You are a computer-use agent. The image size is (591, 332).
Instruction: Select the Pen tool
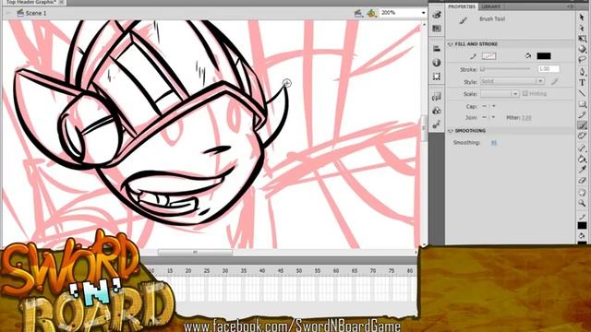[582, 72]
